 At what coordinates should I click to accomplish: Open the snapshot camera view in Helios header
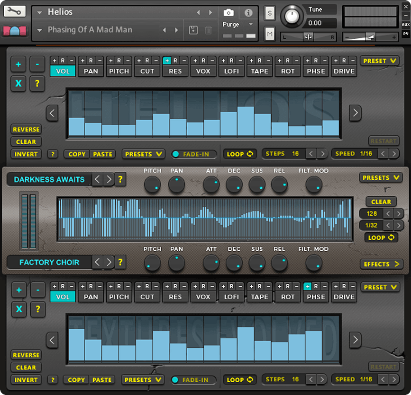pyautogui.click(x=228, y=13)
